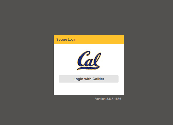Viewport: 173px width, 125px height.
Task: Click the blue Cal script logo
Action: 89,60
